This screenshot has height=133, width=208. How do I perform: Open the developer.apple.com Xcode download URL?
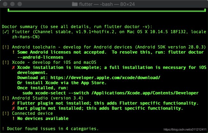105,78
